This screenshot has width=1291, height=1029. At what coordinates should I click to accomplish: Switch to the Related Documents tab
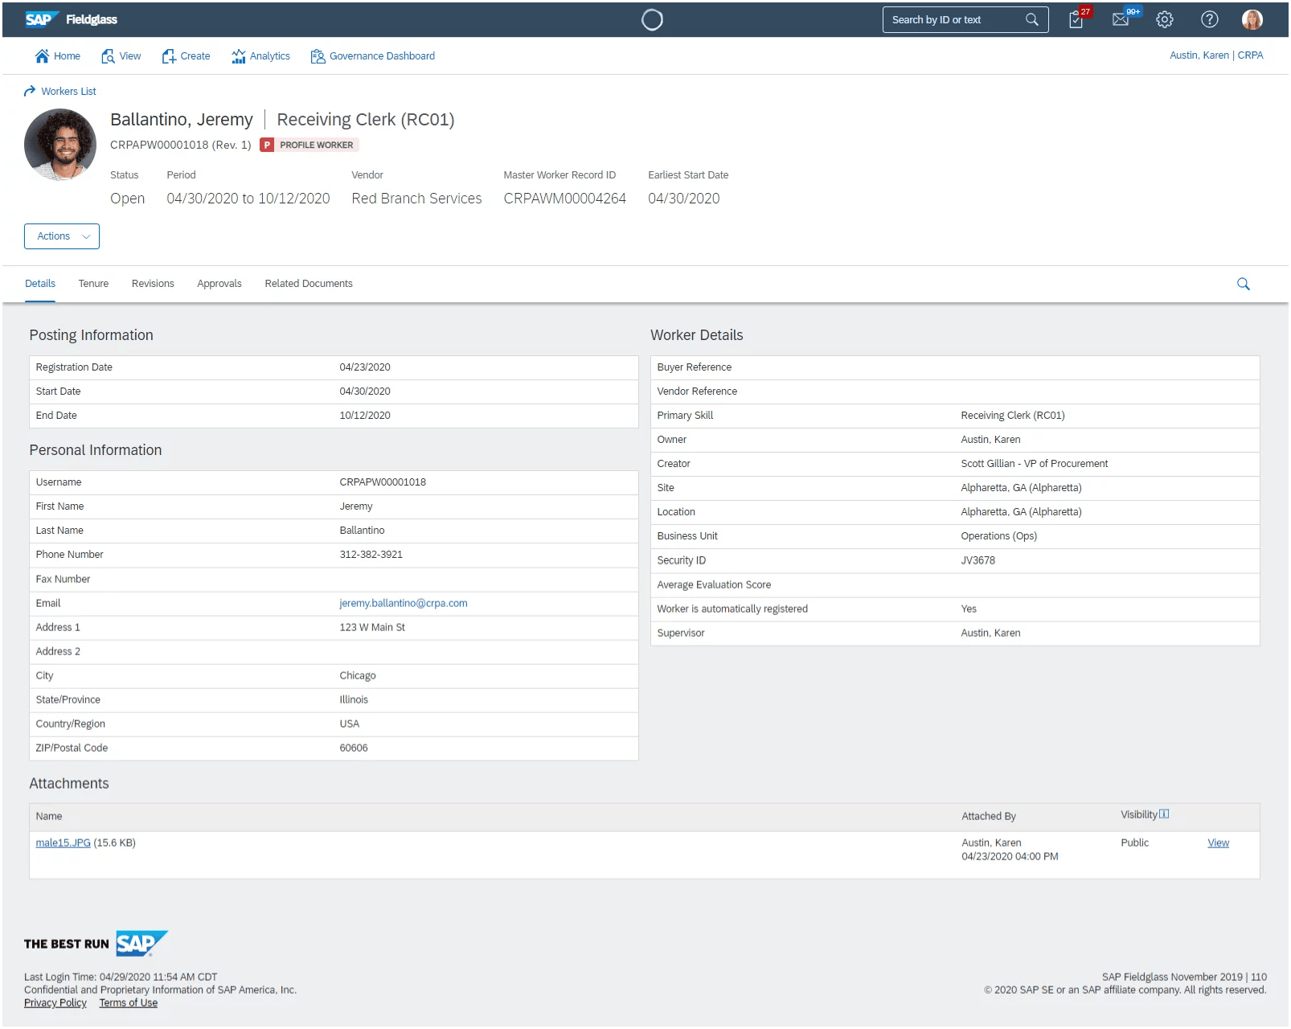tap(309, 284)
